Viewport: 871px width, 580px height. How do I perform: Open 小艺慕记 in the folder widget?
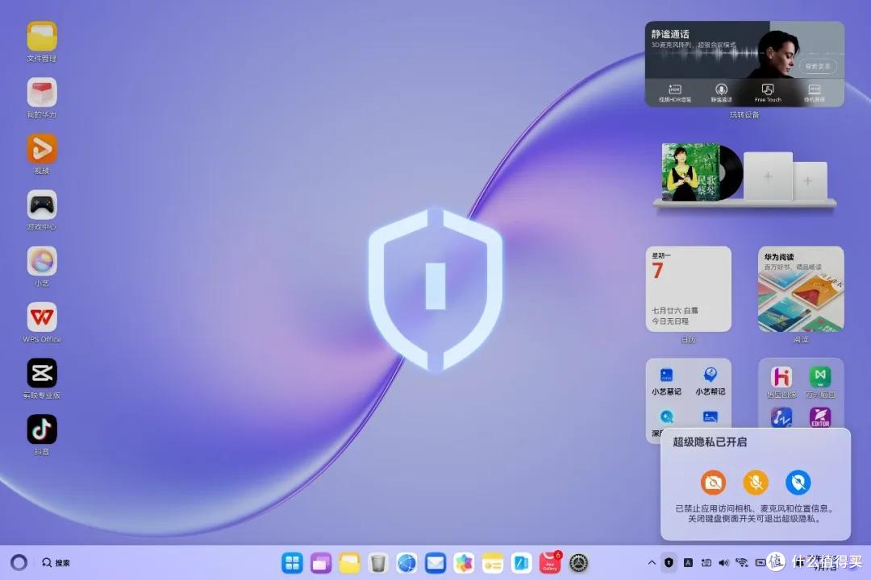click(x=666, y=381)
